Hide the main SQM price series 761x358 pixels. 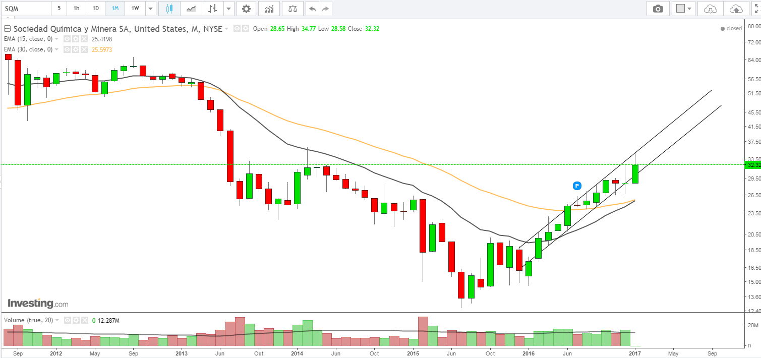[x=237, y=29]
